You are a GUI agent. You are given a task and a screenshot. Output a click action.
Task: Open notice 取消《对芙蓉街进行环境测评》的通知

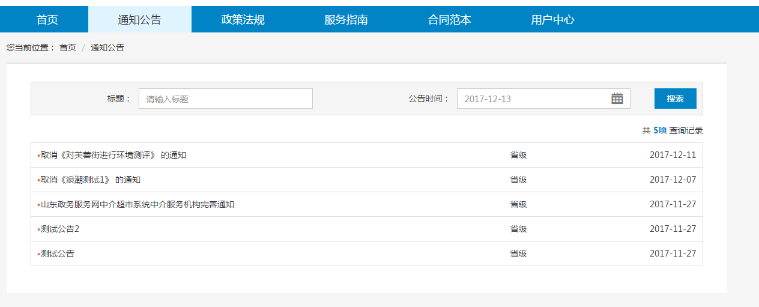click(113, 155)
